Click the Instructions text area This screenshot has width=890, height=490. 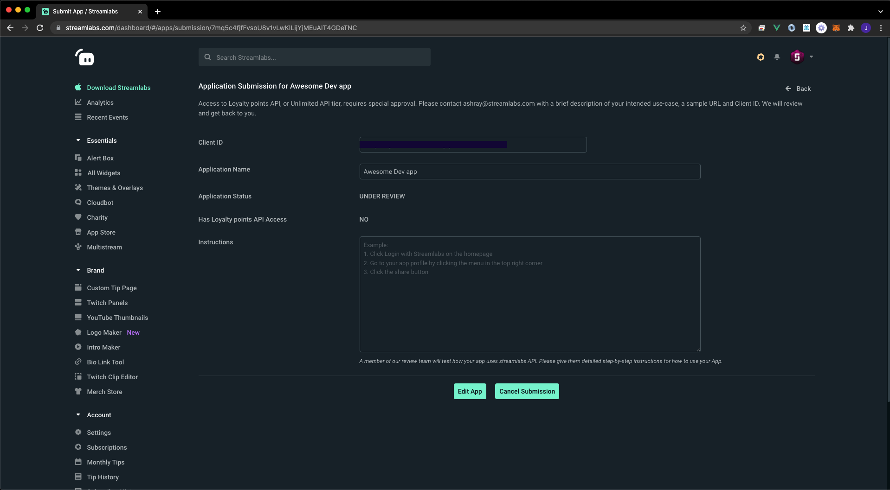529,294
